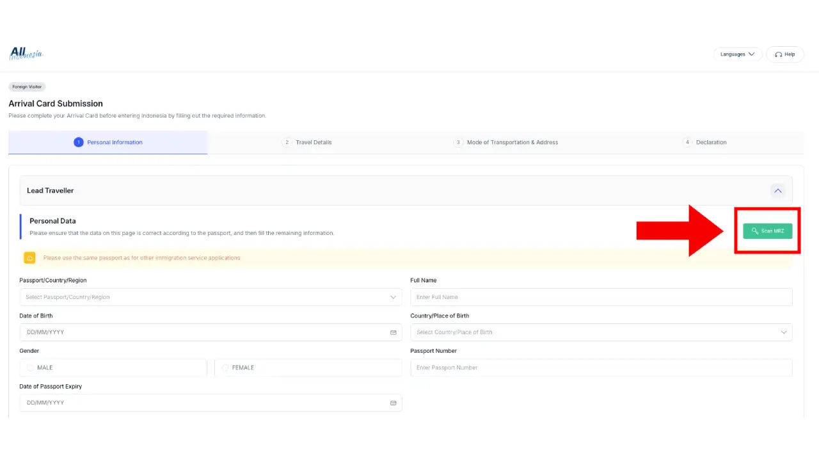Click the warning icon in passport notice

coord(29,258)
